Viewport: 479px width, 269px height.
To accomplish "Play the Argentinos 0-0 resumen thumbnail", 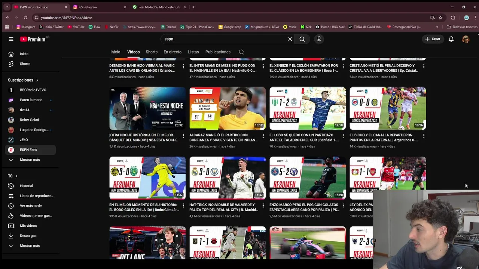I will pyautogui.click(x=388, y=108).
